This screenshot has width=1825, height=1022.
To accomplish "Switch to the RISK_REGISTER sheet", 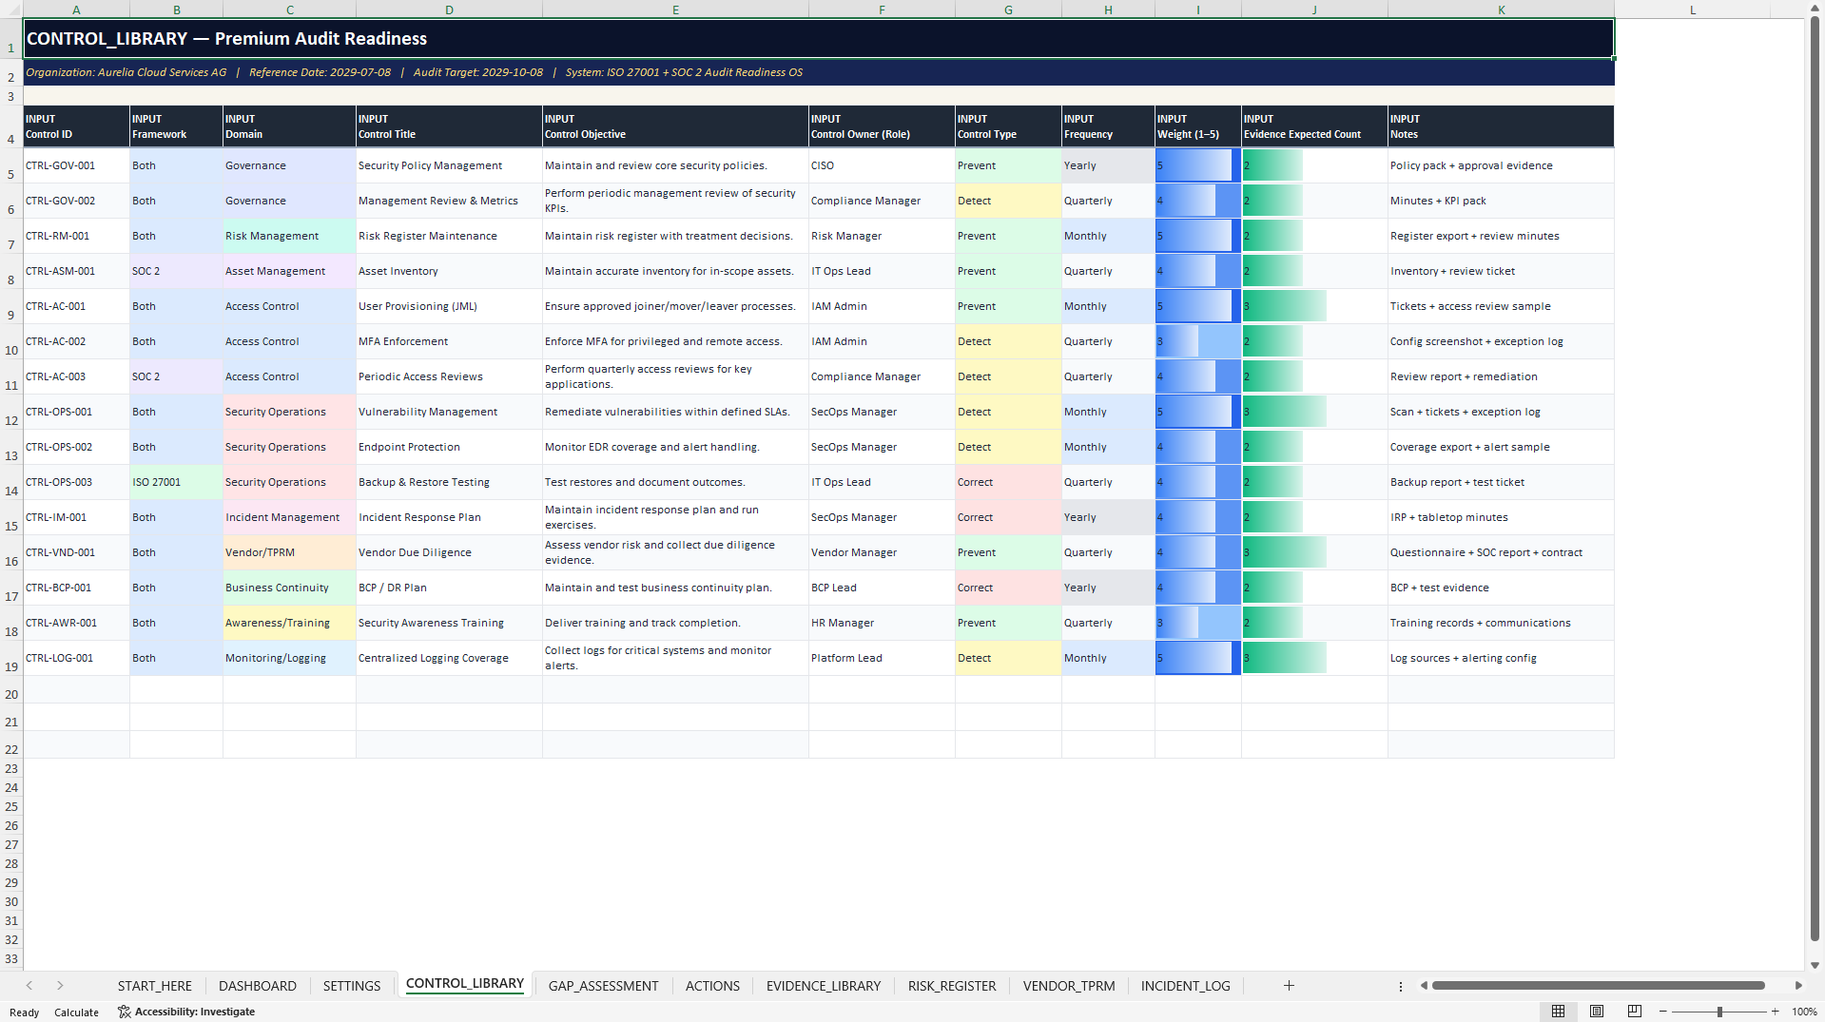I will (x=952, y=986).
